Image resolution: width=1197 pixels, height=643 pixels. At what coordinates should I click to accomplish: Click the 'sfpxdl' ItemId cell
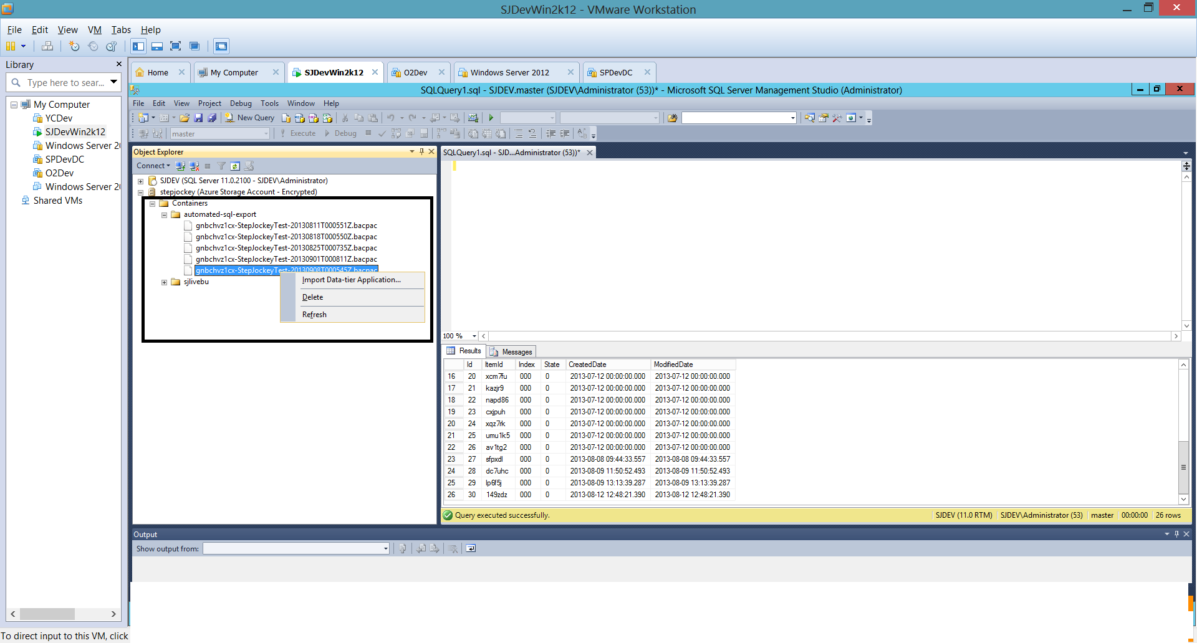pyautogui.click(x=499, y=459)
